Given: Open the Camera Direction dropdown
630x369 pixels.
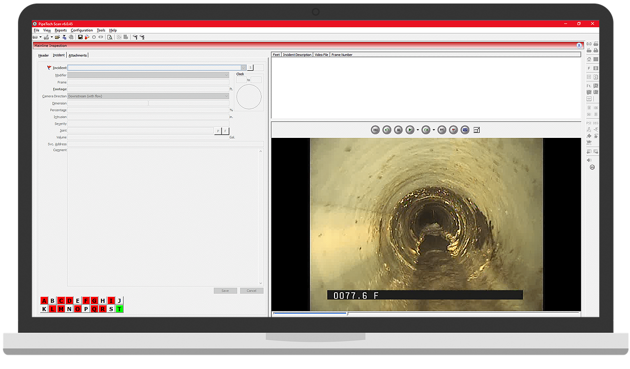Looking at the screenshot, I should (x=226, y=96).
